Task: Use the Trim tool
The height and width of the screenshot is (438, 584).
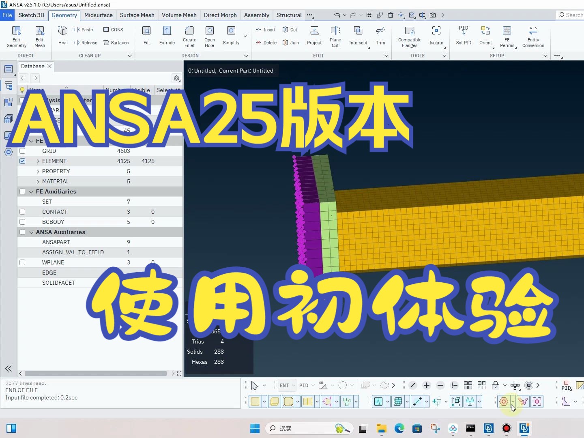Action: pos(380,36)
